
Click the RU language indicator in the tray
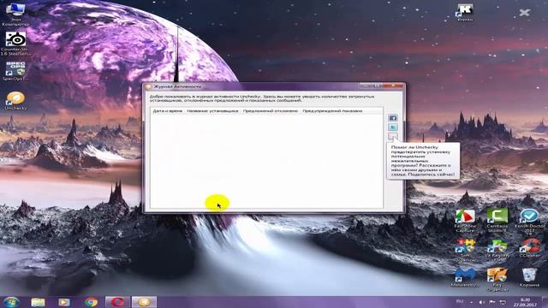(x=460, y=302)
